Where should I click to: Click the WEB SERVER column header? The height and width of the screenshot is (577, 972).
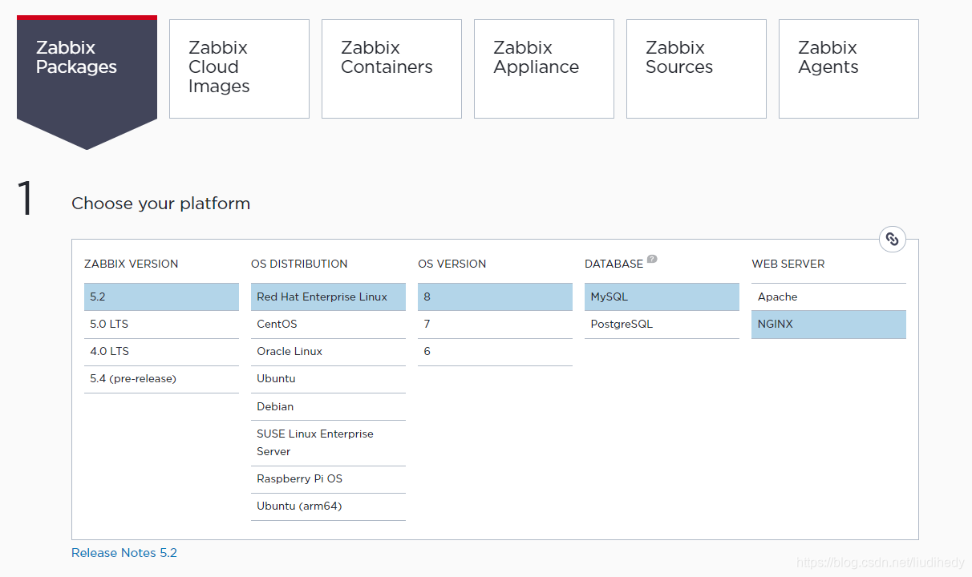[788, 264]
